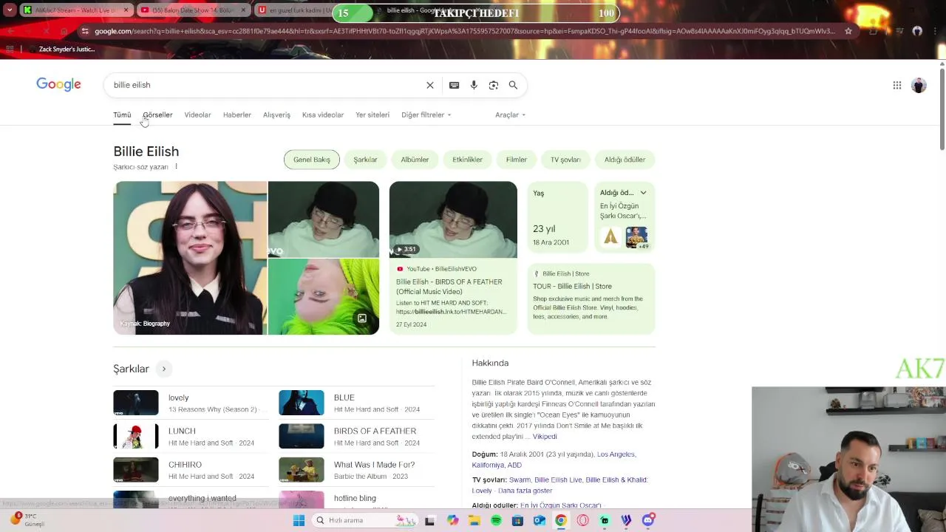The height and width of the screenshot is (532, 946).
Task: Focus the Google search input field
Action: click(266, 85)
